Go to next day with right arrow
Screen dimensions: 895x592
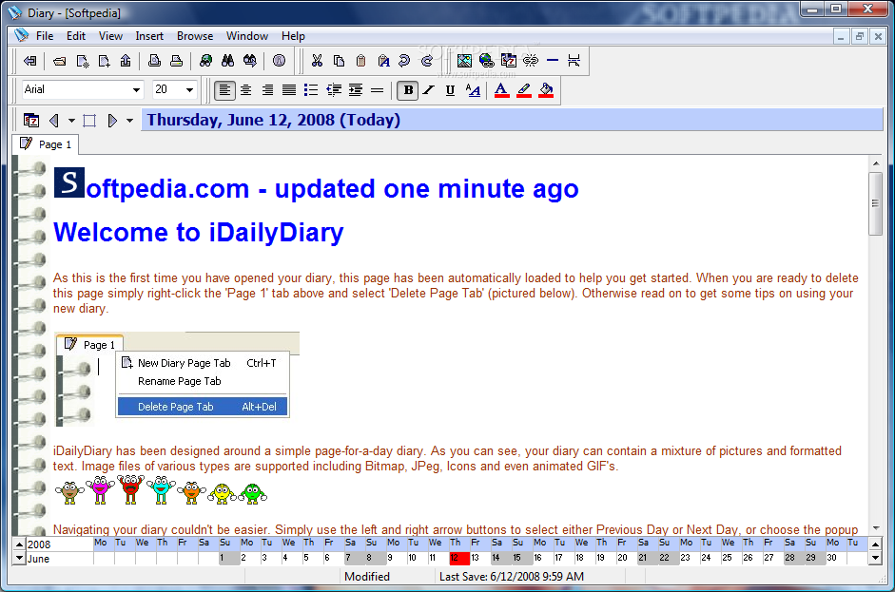coord(112,121)
